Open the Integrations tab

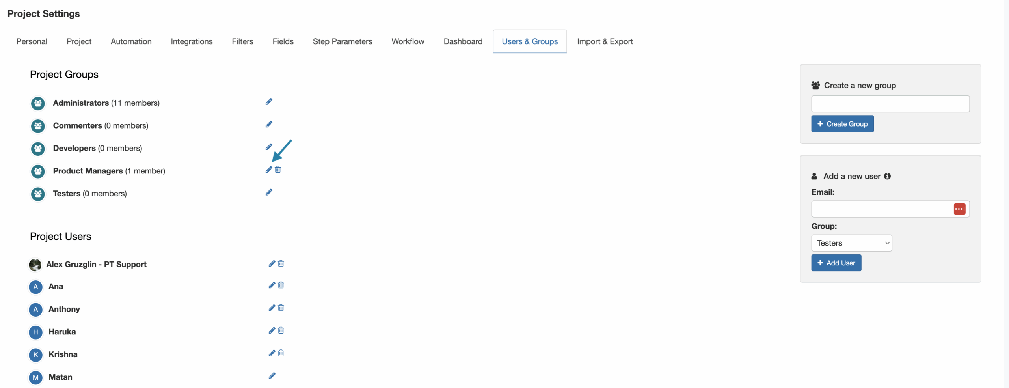click(x=192, y=41)
